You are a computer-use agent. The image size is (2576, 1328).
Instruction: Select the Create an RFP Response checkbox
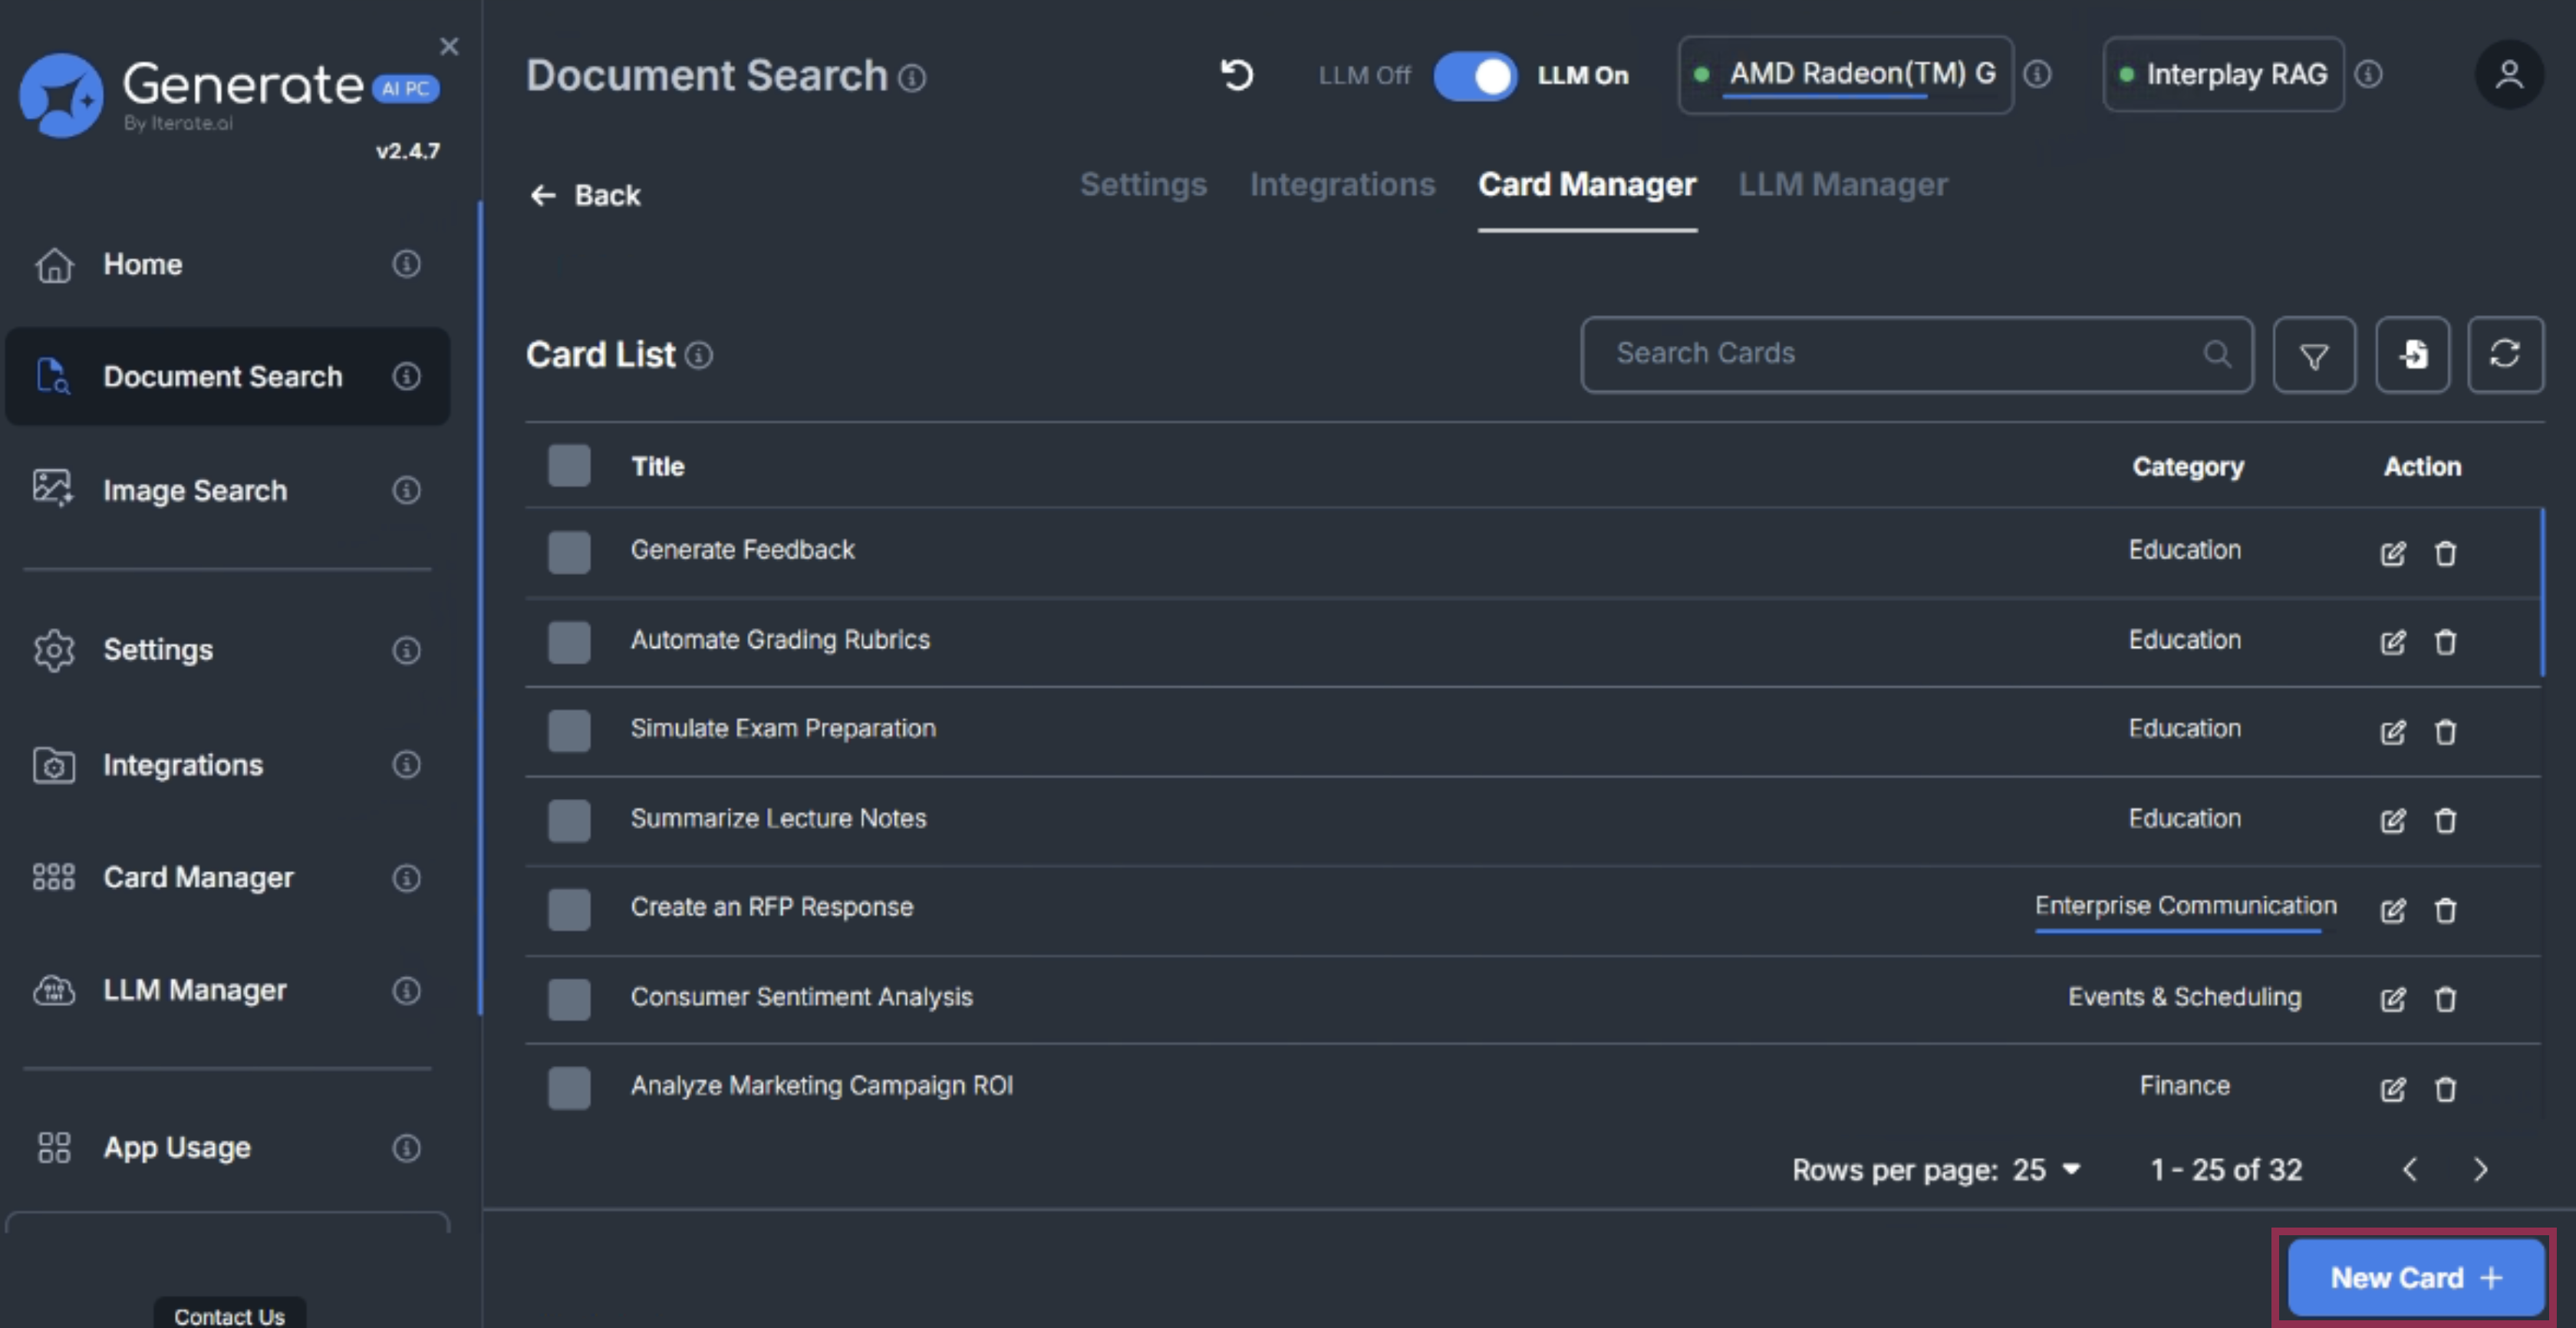569,909
